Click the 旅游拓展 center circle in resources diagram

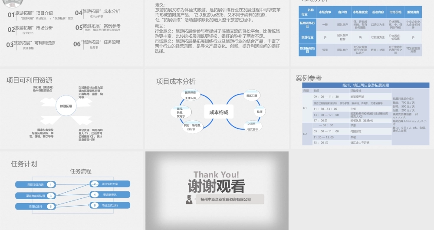(66, 106)
